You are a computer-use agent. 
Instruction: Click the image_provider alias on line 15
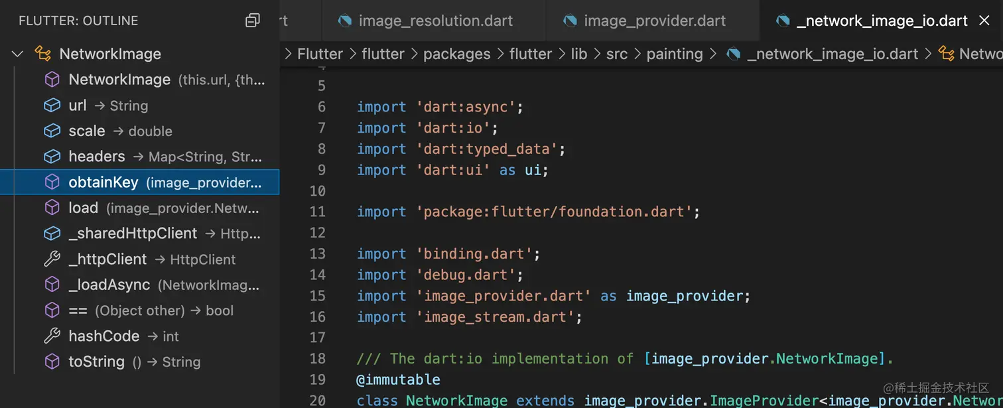[x=684, y=296]
